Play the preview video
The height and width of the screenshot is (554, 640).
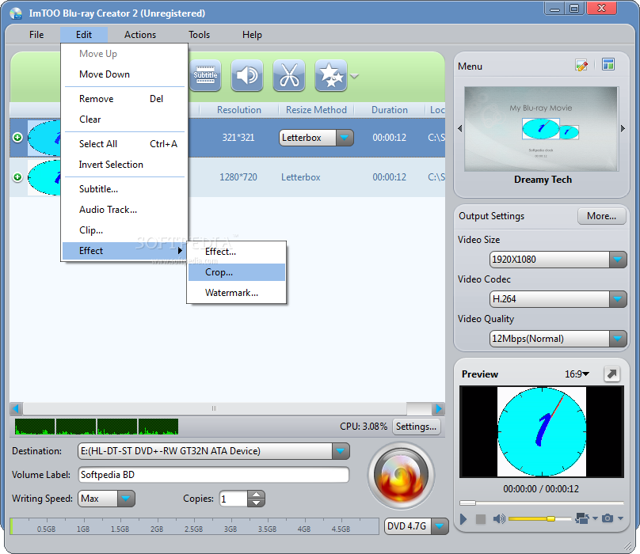[463, 519]
